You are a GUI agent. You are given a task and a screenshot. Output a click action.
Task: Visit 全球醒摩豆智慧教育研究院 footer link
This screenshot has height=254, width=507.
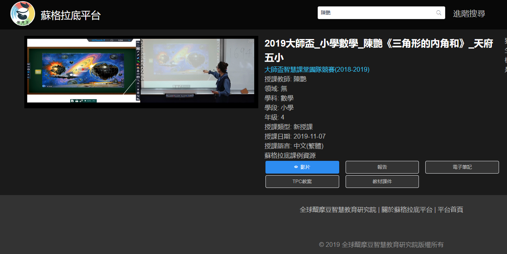[x=338, y=210]
